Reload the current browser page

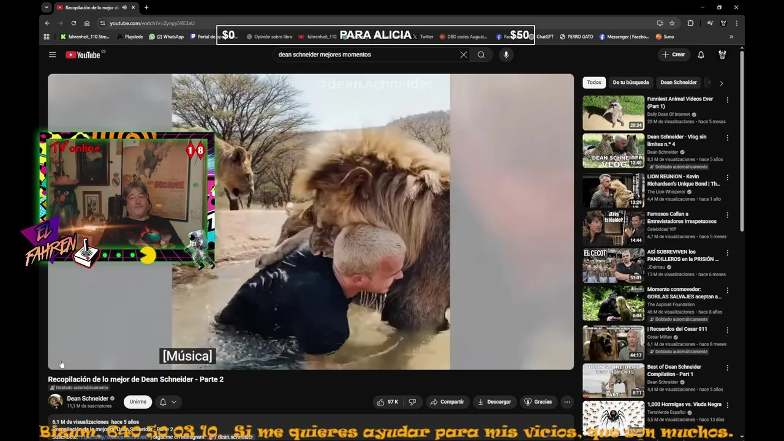(x=73, y=23)
